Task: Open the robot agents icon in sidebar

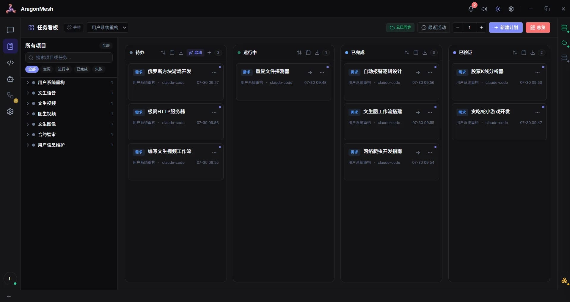Action: tap(10, 79)
